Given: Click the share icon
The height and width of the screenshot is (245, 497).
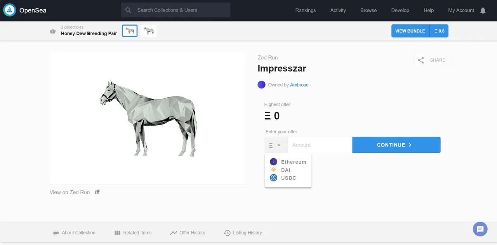Looking at the screenshot, I should click(x=421, y=60).
